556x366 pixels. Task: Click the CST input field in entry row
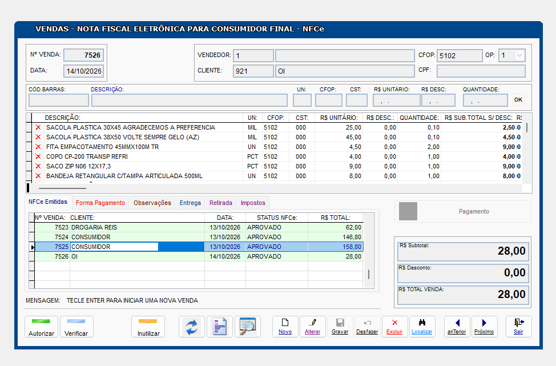356,100
